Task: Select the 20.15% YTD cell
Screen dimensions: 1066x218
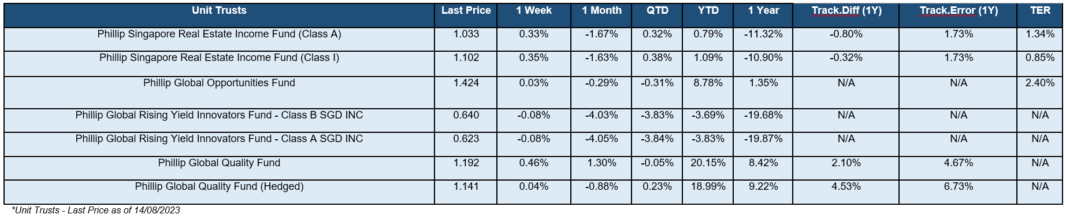Action: [708, 163]
